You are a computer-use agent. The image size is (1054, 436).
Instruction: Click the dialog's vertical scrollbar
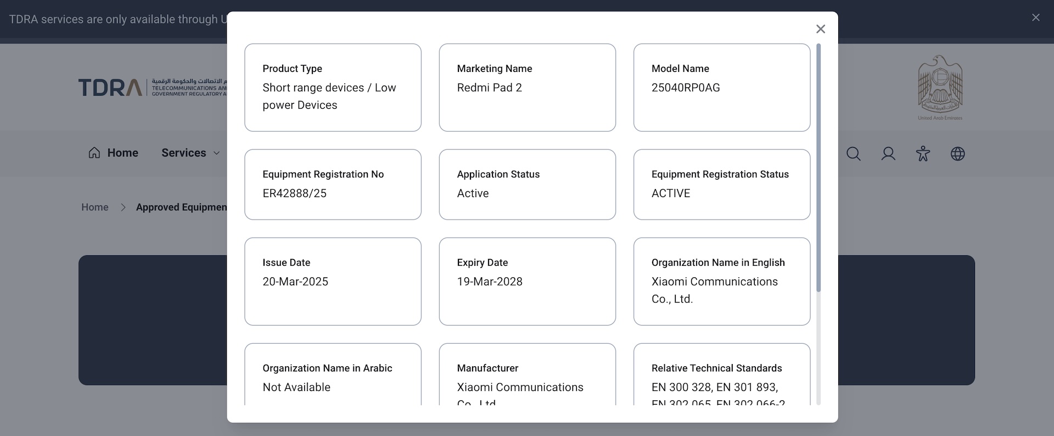pyautogui.click(x=818, y=168)
